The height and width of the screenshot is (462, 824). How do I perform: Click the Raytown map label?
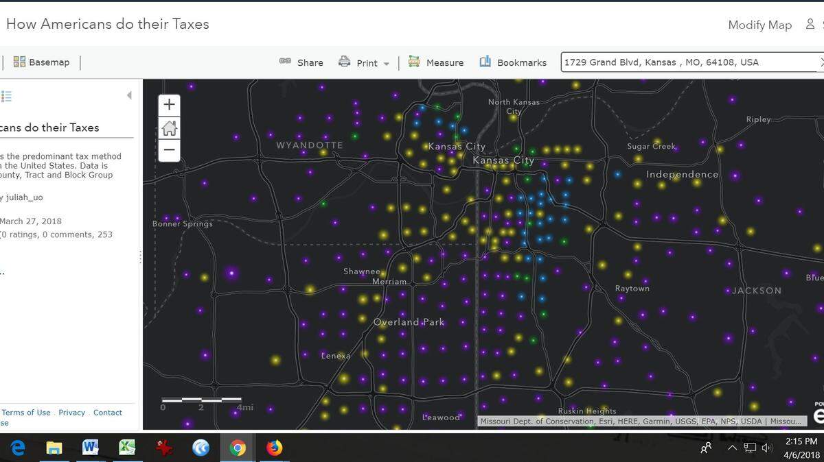[632, 289]
